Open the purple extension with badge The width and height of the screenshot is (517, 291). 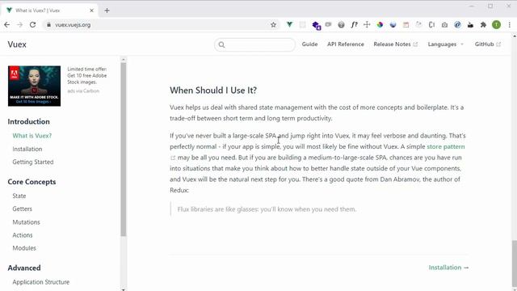click(316, 25)
